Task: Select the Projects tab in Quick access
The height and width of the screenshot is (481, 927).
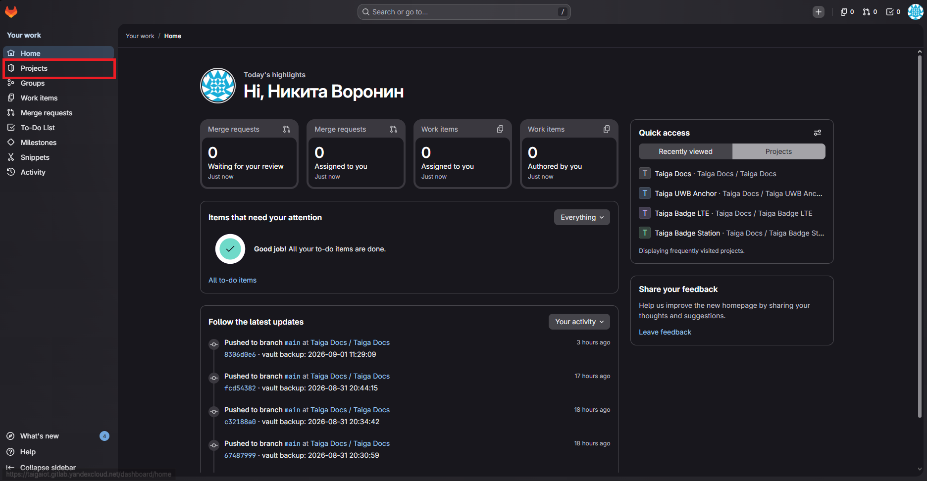Action: [778, 151]
